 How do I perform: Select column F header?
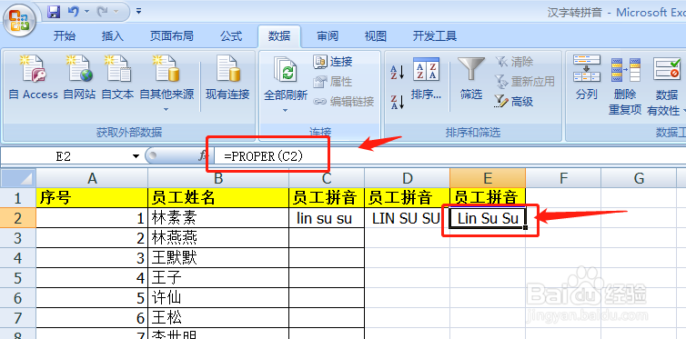[x=563, y=178]
